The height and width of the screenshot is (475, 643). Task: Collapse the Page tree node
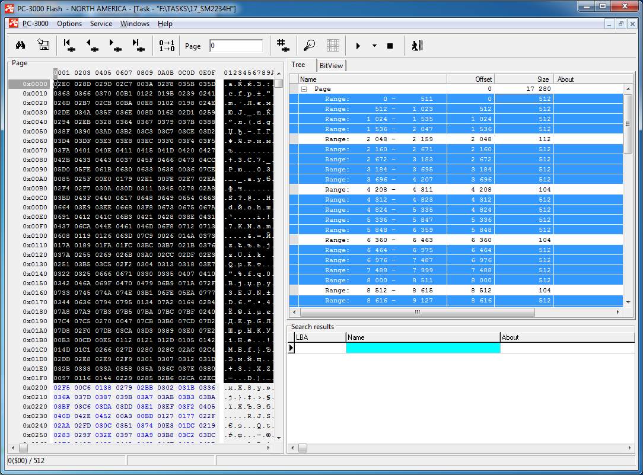pos(304,89)
